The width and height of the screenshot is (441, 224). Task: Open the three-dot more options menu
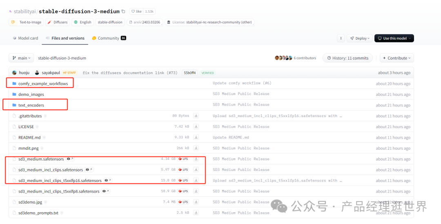point(341,38)
